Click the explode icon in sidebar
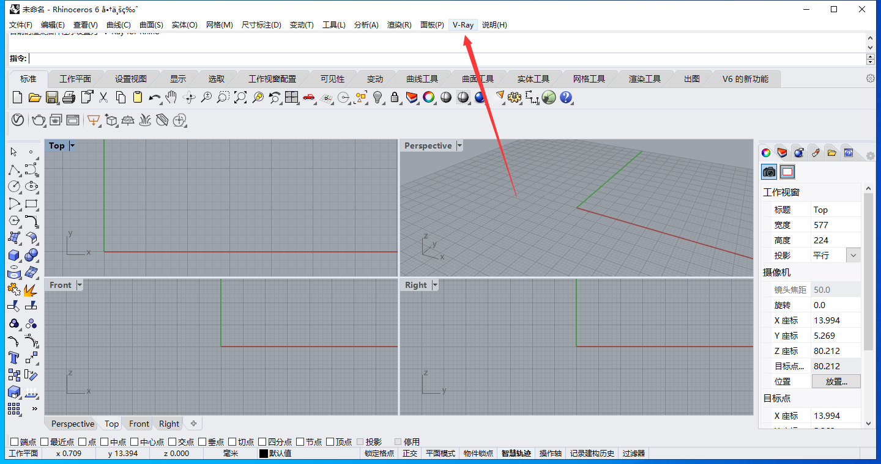Viewport: 881px width, 464px height. (x=31, y=289)
